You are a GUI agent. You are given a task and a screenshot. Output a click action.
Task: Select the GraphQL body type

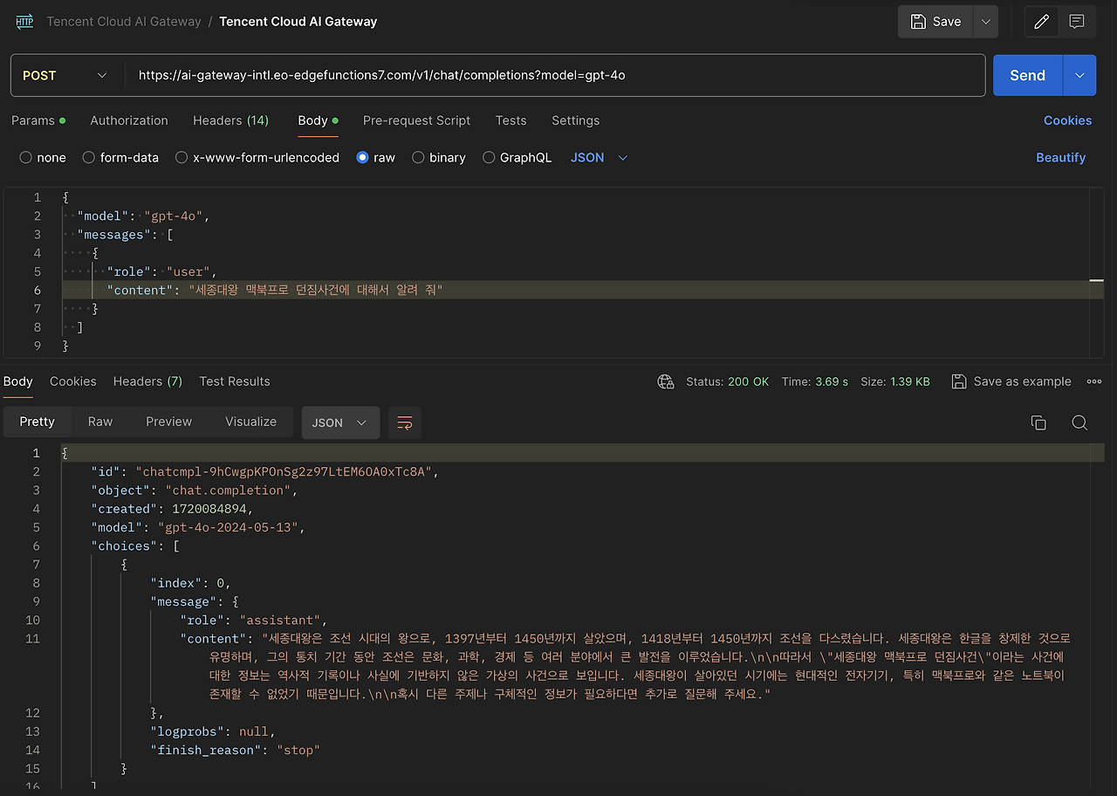517,158
